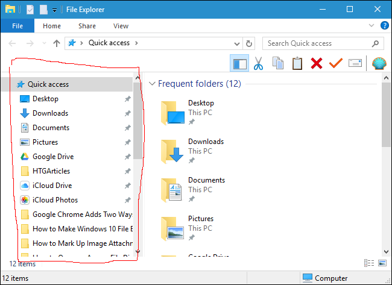This screenshot has width=392, height=285.
Task: Switch to Details view in status bar
Action: coord(369,263)
